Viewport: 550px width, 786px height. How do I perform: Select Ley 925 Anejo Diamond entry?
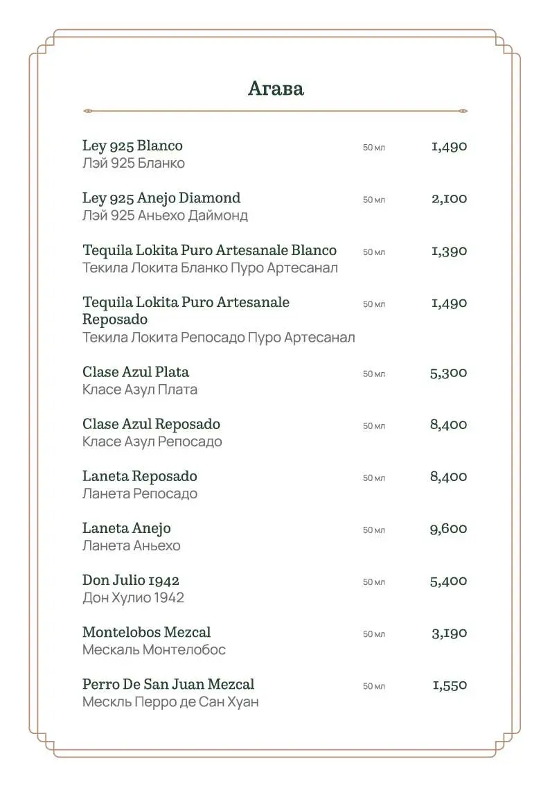pos(161,198)
